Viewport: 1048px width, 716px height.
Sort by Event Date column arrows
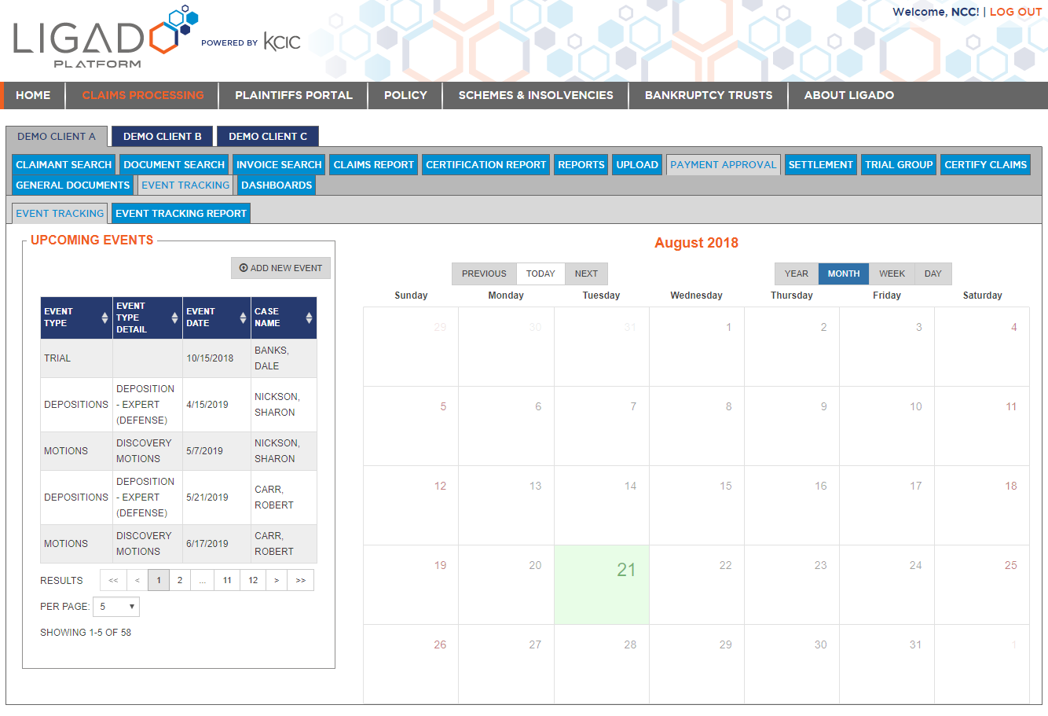[x=243, y=318]
